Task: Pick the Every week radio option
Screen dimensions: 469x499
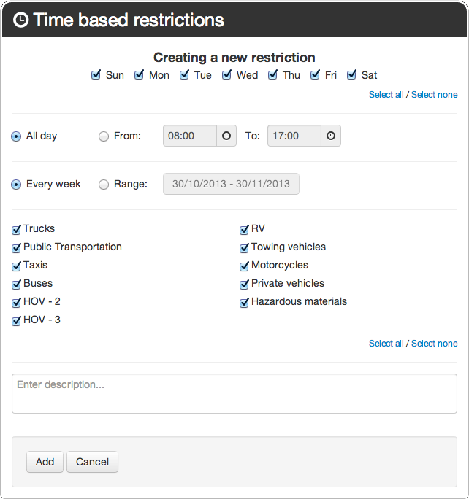Action: click(x=16, y=185)
